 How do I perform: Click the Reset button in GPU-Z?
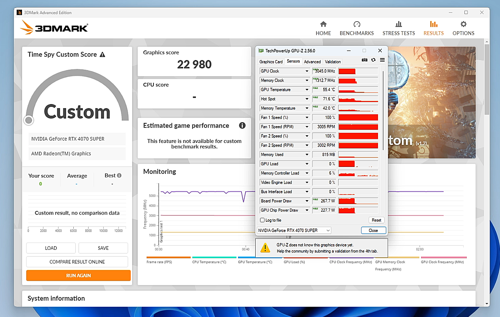tap(376, 220)
